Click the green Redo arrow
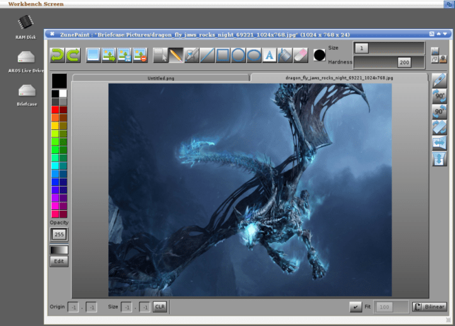This screenshot has width=455, height=326. 72,55
